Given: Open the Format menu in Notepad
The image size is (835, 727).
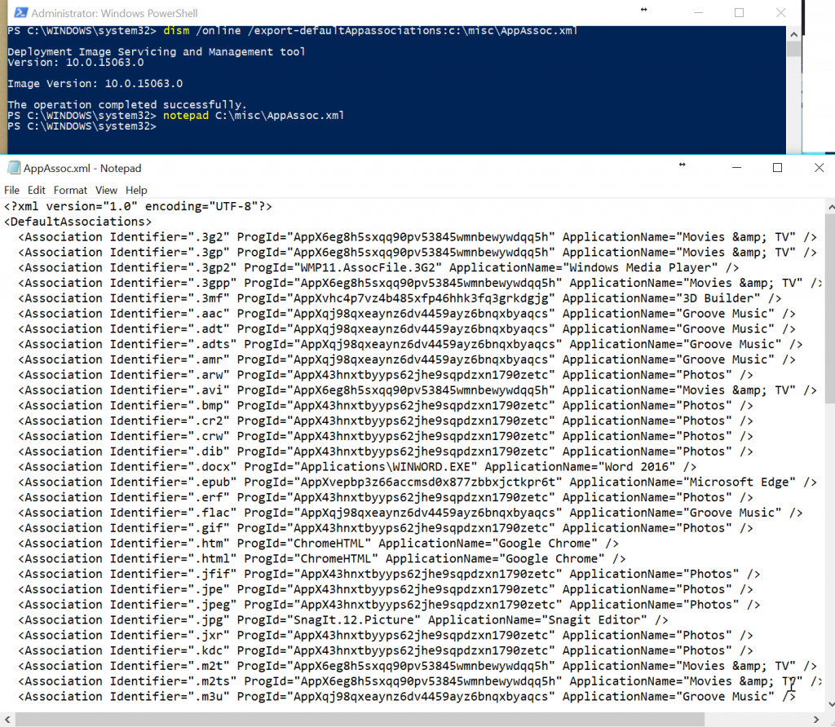Looking at the screenshot, I should click(x=69, y=190).
